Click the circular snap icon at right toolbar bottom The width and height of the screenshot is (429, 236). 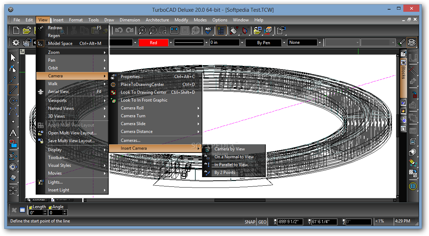(x=413, y=186)
